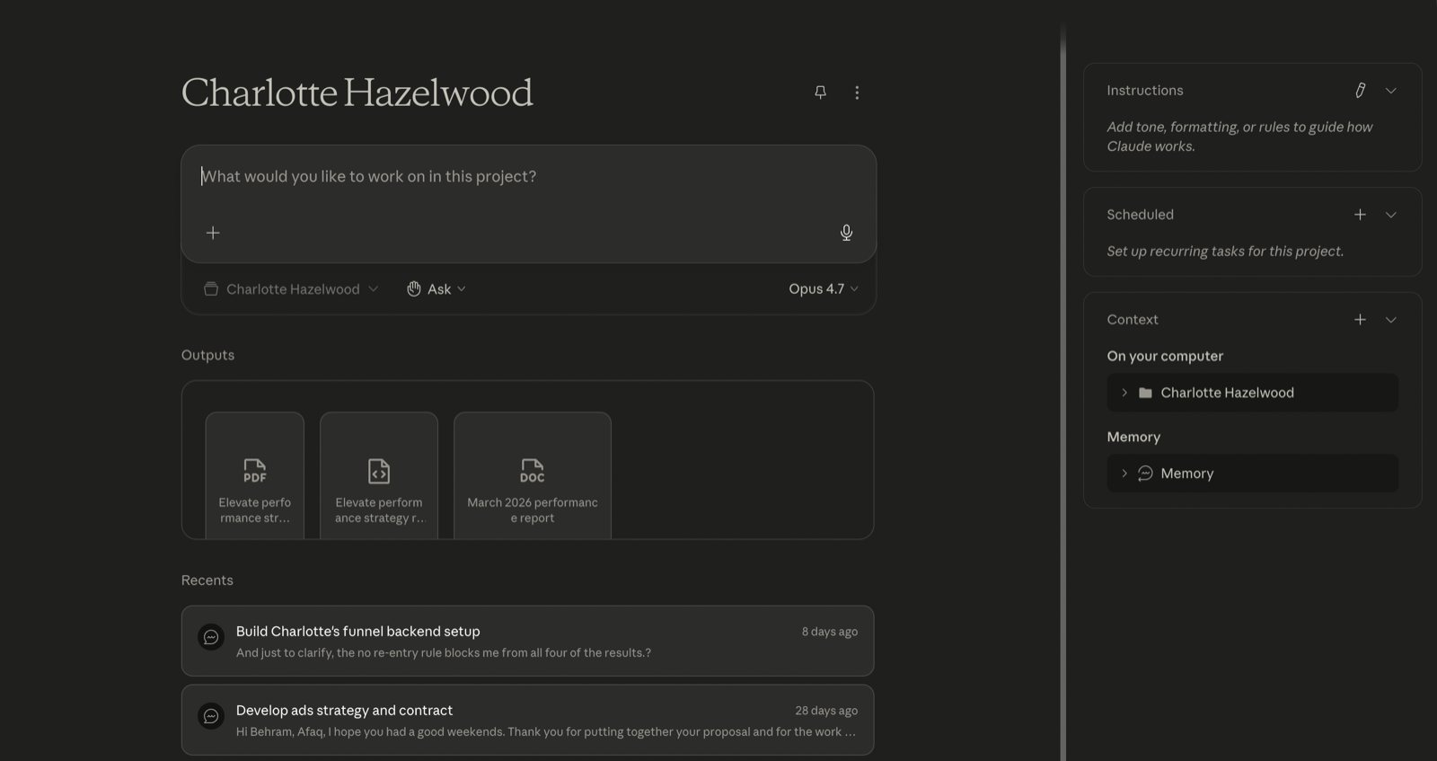The image size is (1437, 761).
Task: Click the folder icon for Charlotte Hazelwood context
Action: pyautogui.click(x=1145, y=393)
